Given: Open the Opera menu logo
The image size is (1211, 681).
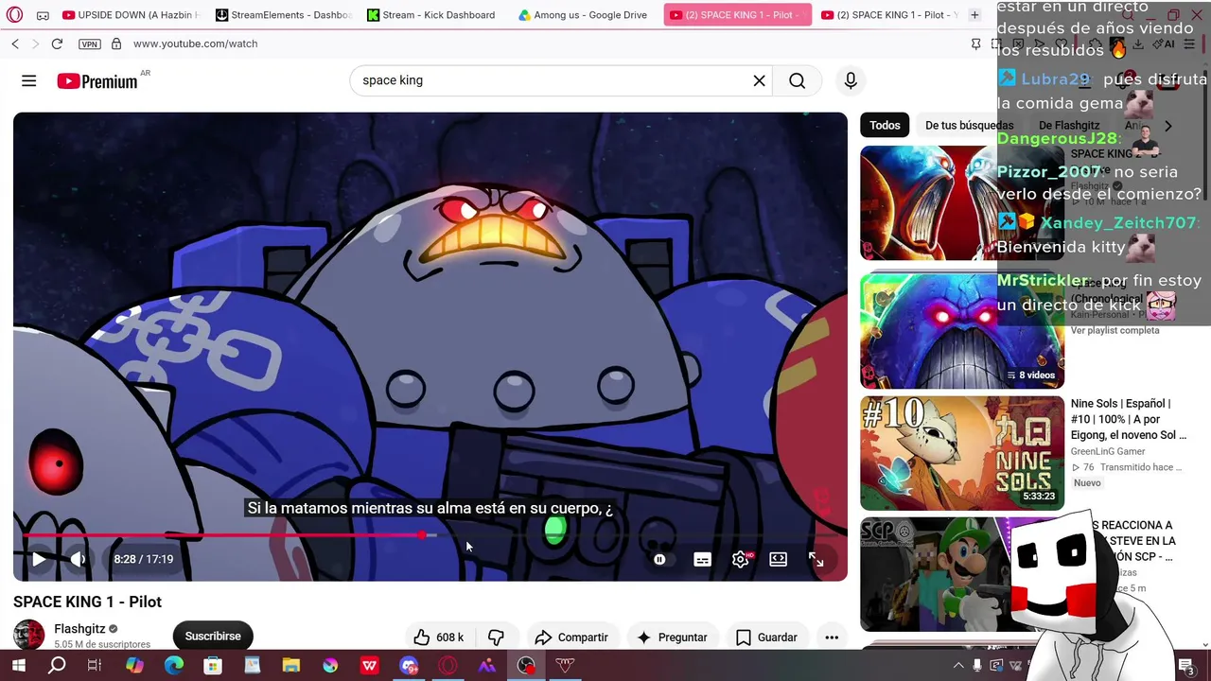Looking at the screenshot, I should point(14,15).
